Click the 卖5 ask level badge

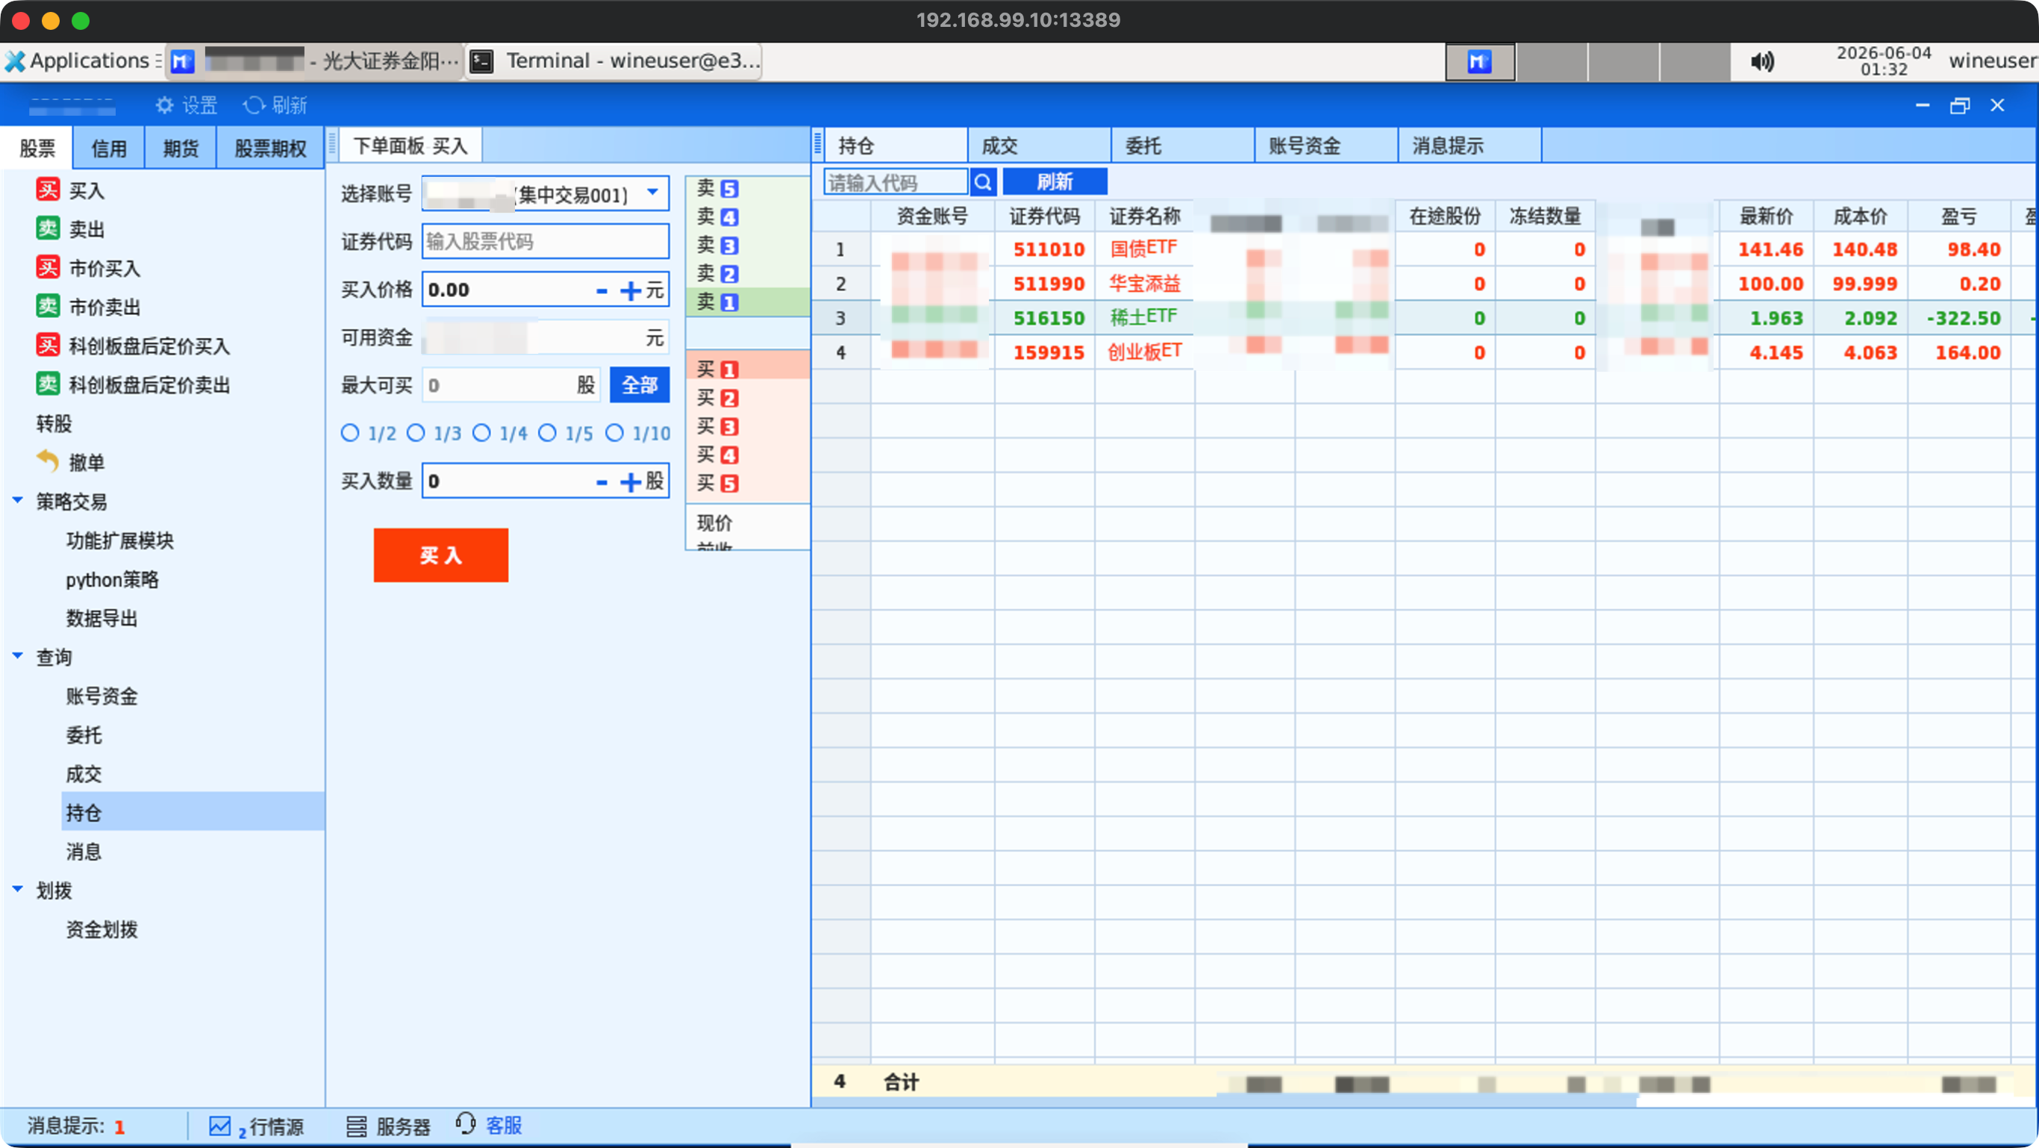click(x=729, y=190)
